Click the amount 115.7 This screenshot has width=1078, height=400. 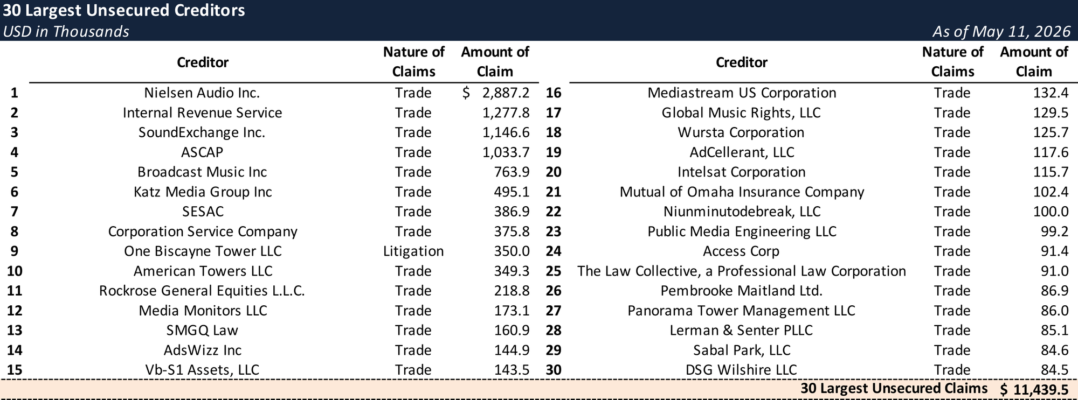[1051, 172]
